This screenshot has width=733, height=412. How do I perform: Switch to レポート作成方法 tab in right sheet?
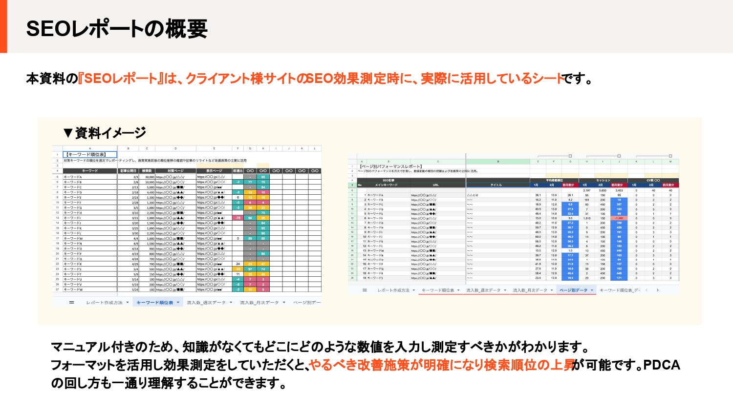click(x=393, y=290)
